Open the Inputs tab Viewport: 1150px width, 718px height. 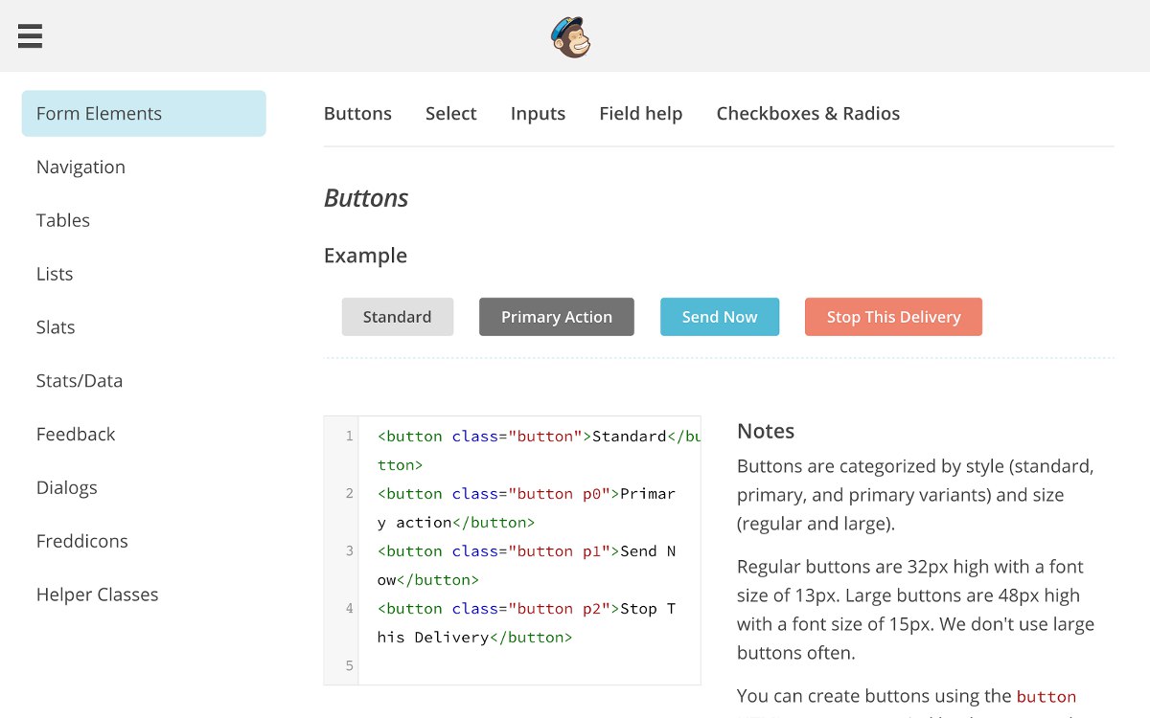(x=538, y=114)
